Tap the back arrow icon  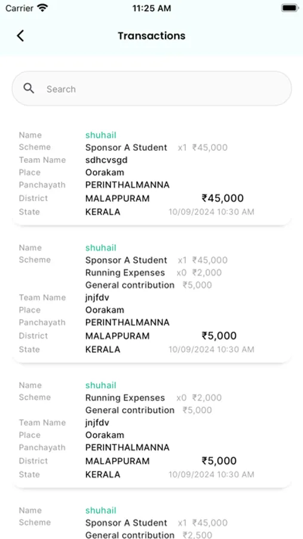click(20, 36)
